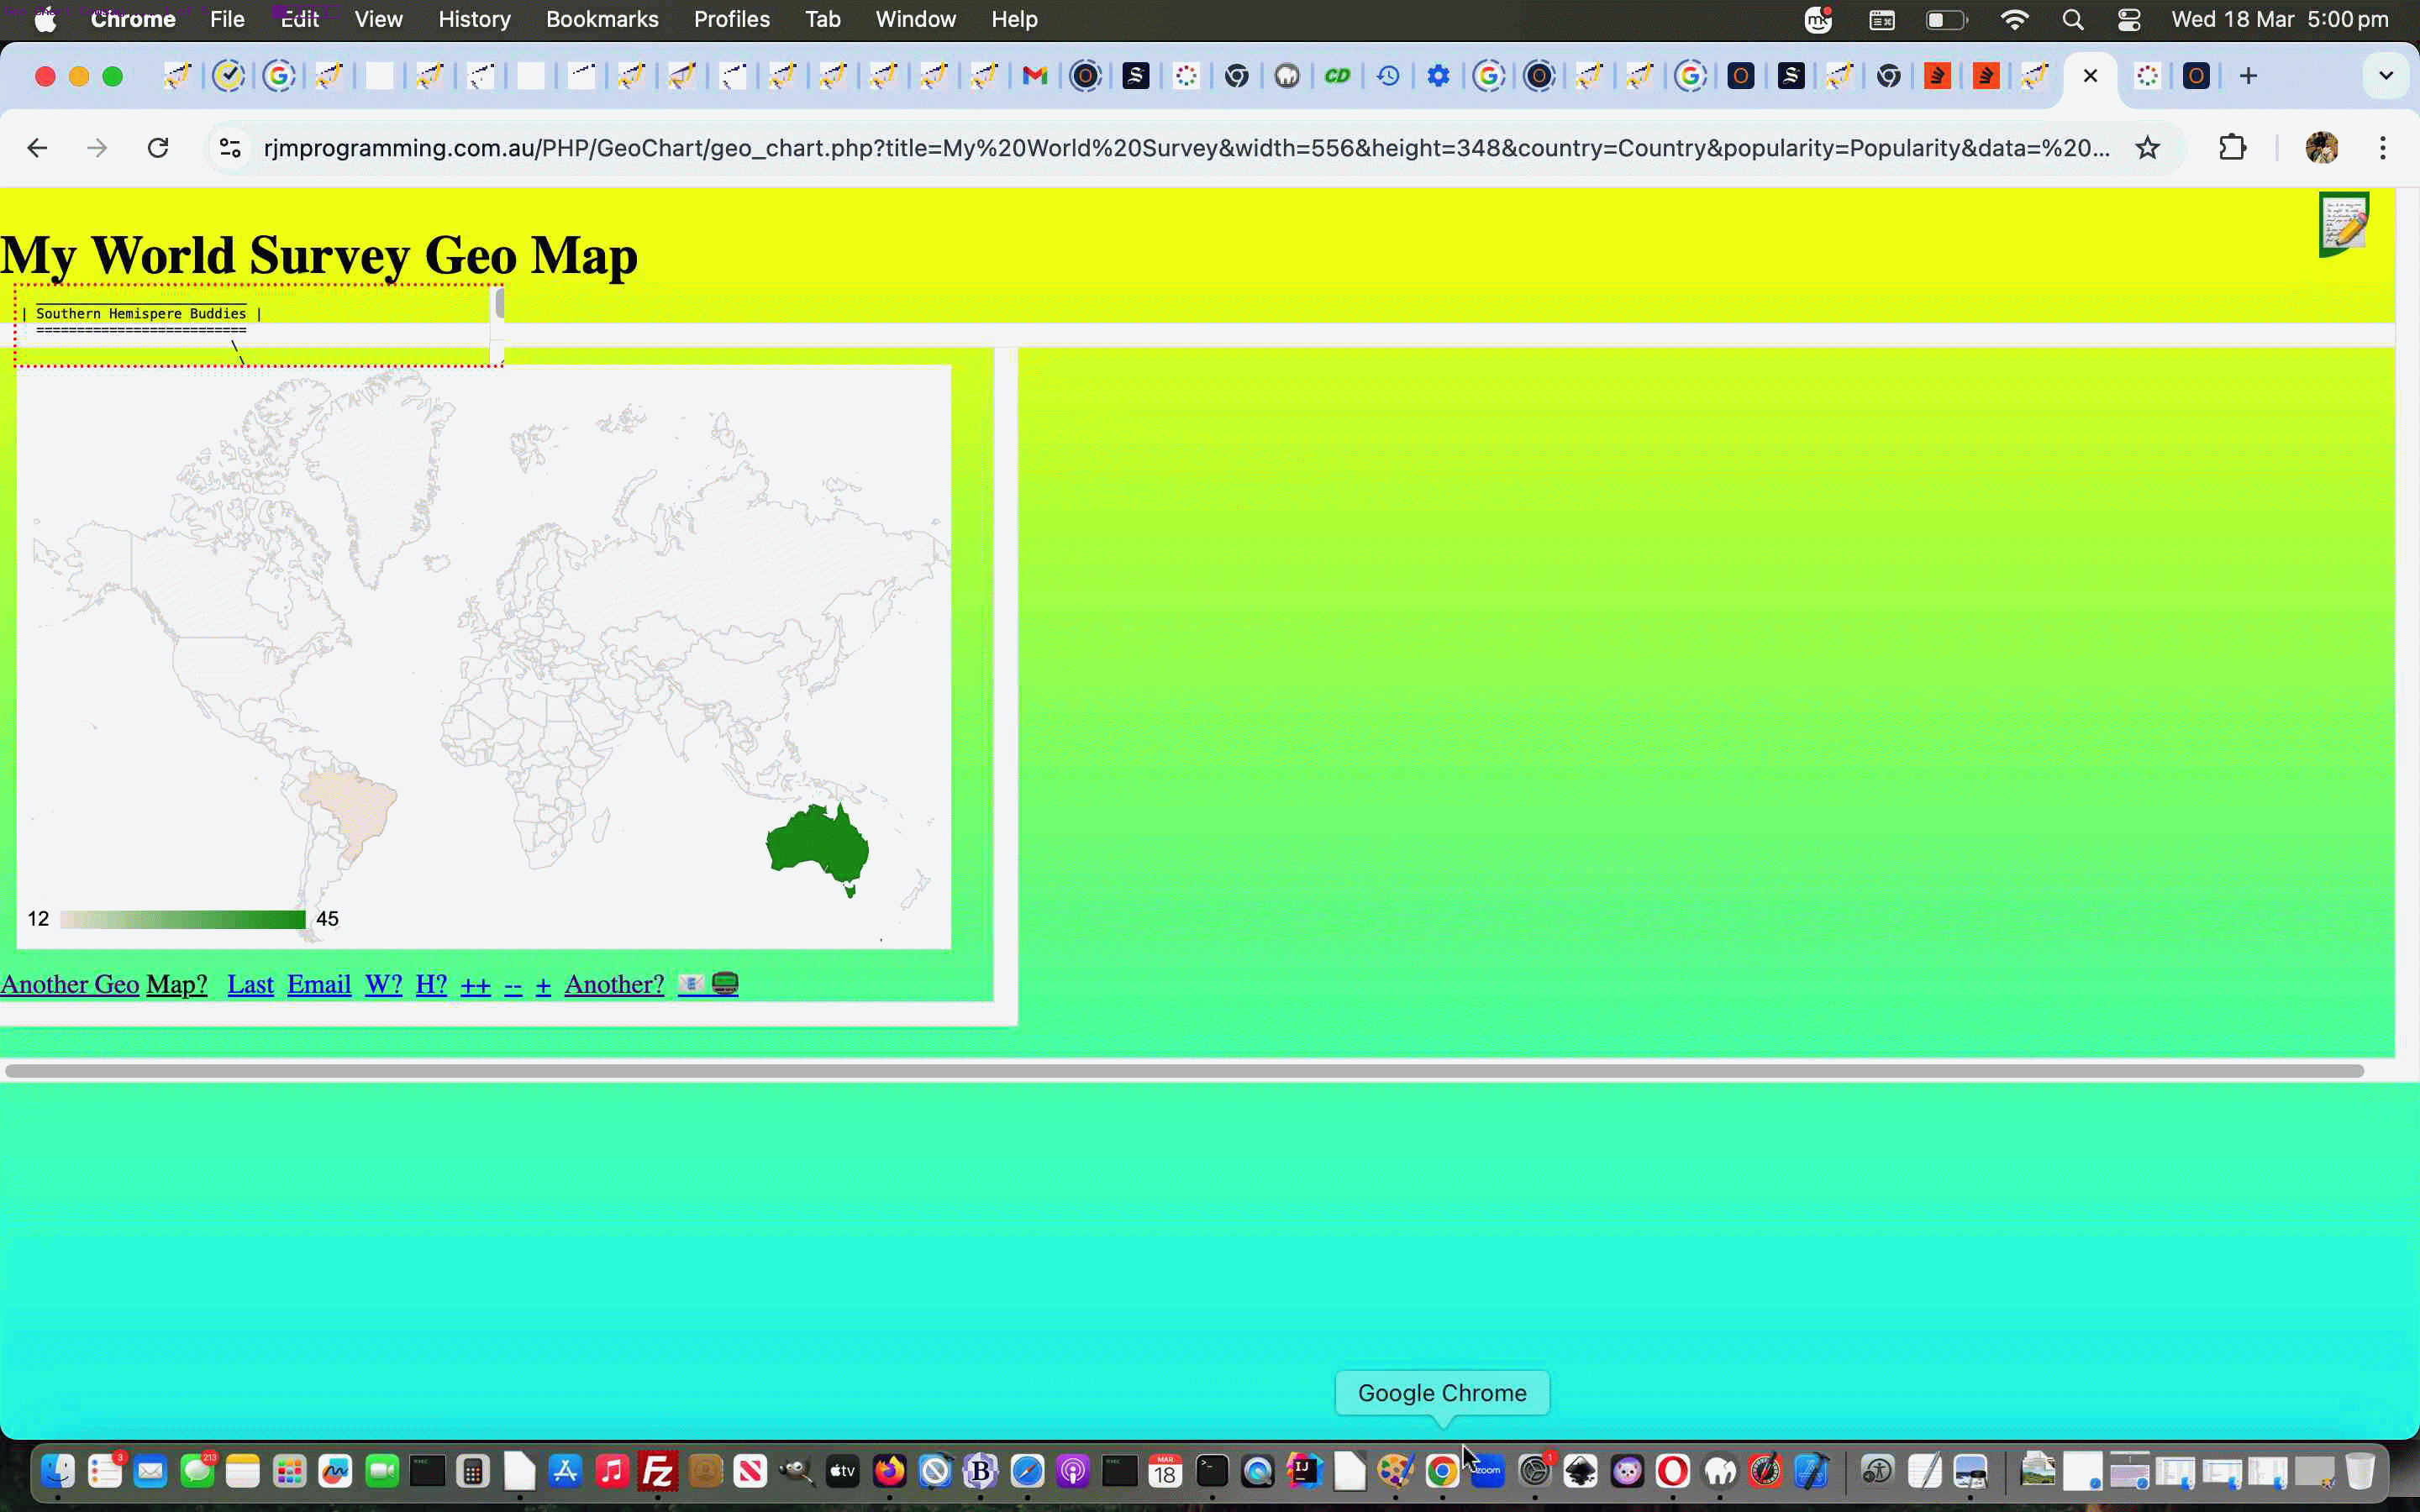This screenshot has height=1512, width=2420.
Task: Open the Profiles menu
Action: point(731,19)
